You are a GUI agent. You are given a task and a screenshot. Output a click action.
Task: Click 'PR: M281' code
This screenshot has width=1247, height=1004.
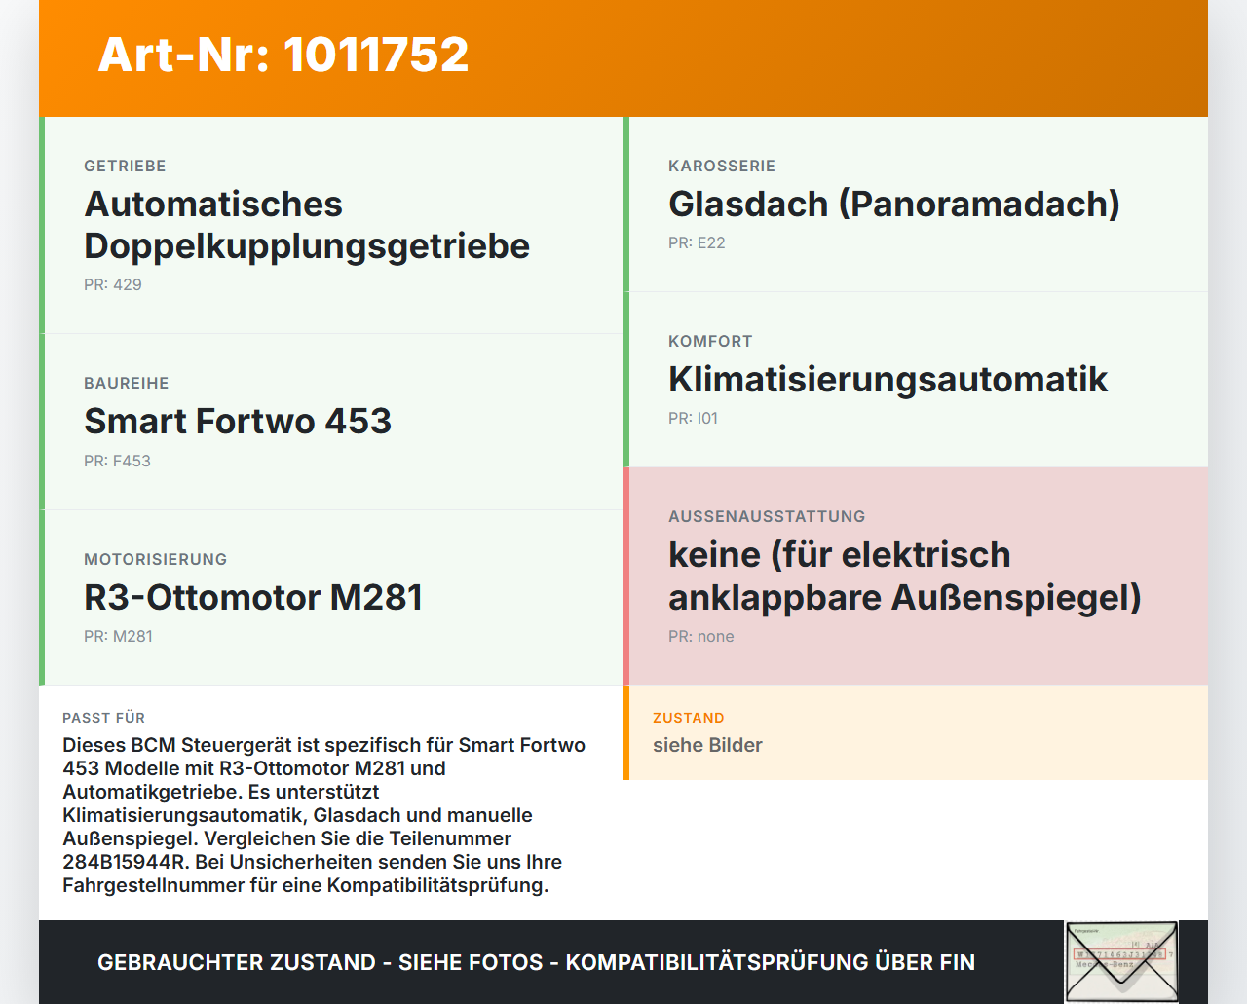click(118, 636)
